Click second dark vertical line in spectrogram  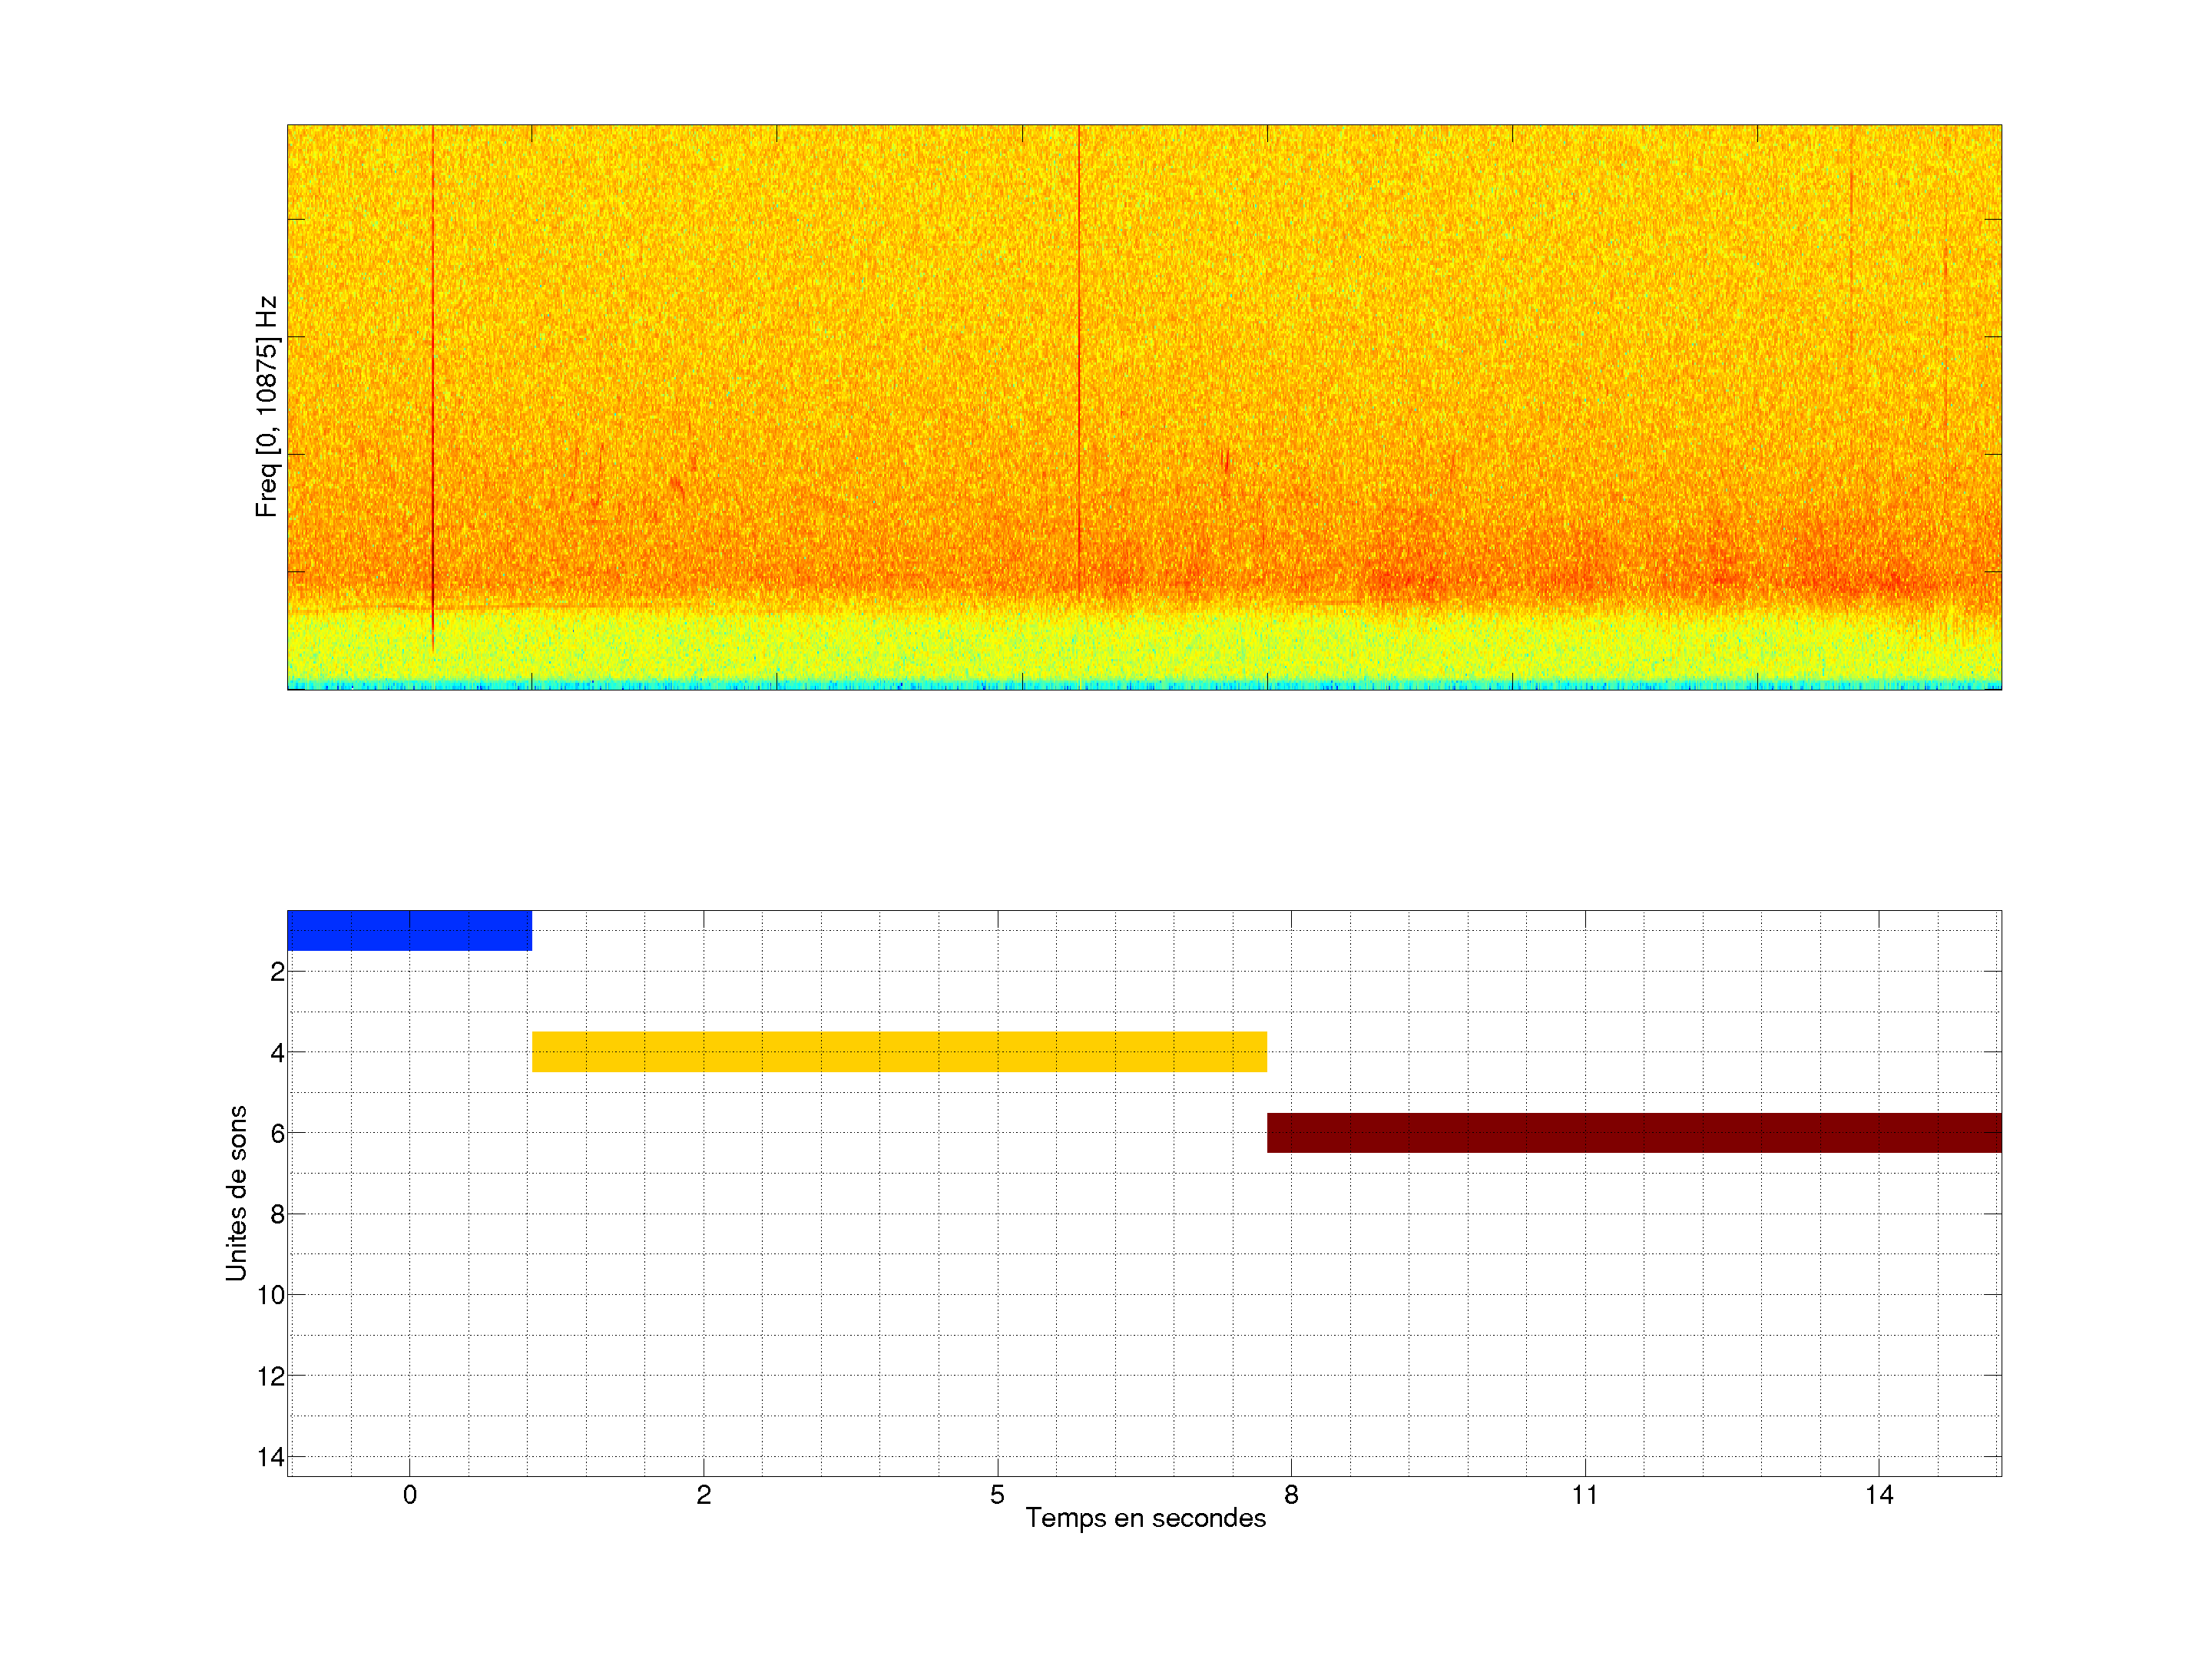(x=1079, y=350)
